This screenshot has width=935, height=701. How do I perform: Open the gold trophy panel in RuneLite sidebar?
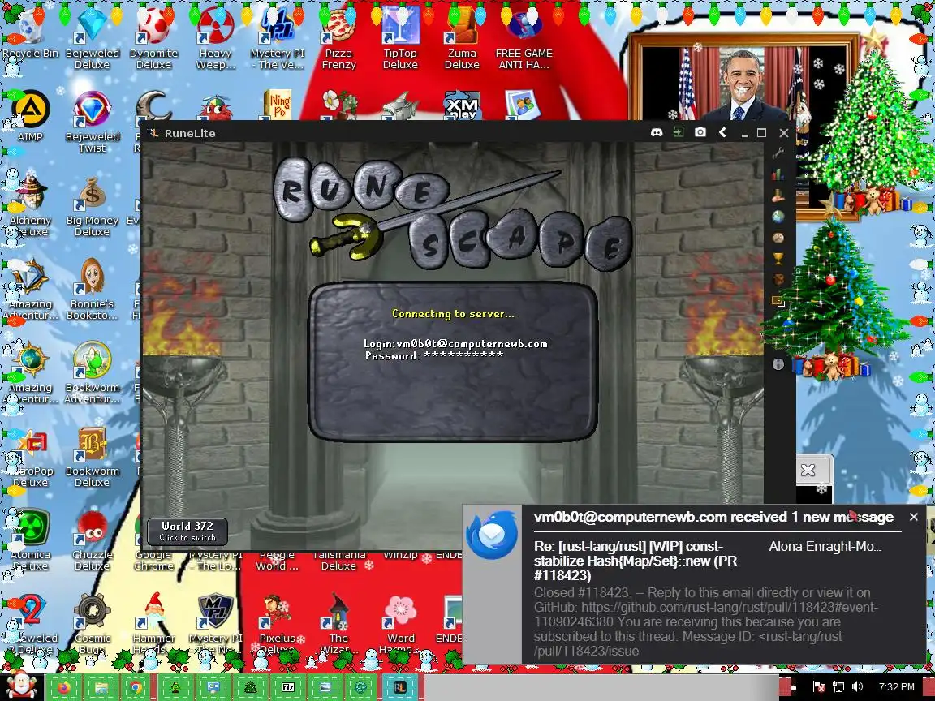[x=778, y=258]
